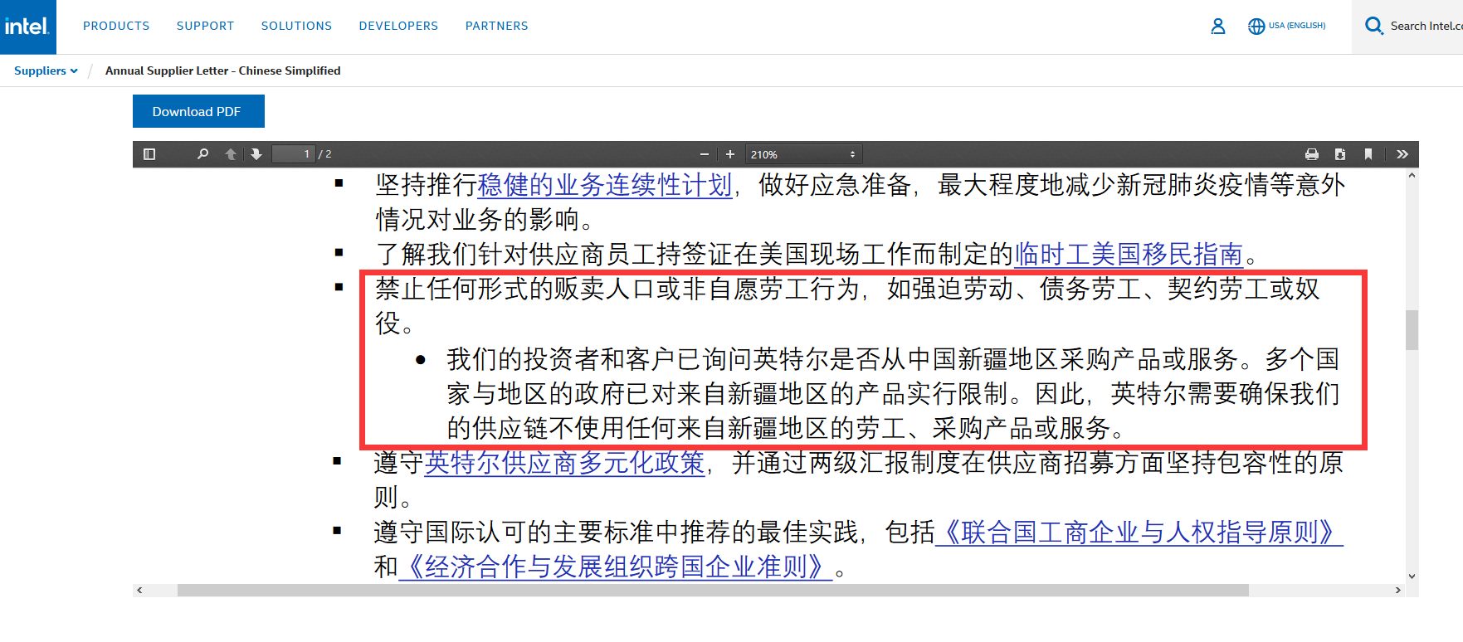Click the Intel logo

pos(27,27)
